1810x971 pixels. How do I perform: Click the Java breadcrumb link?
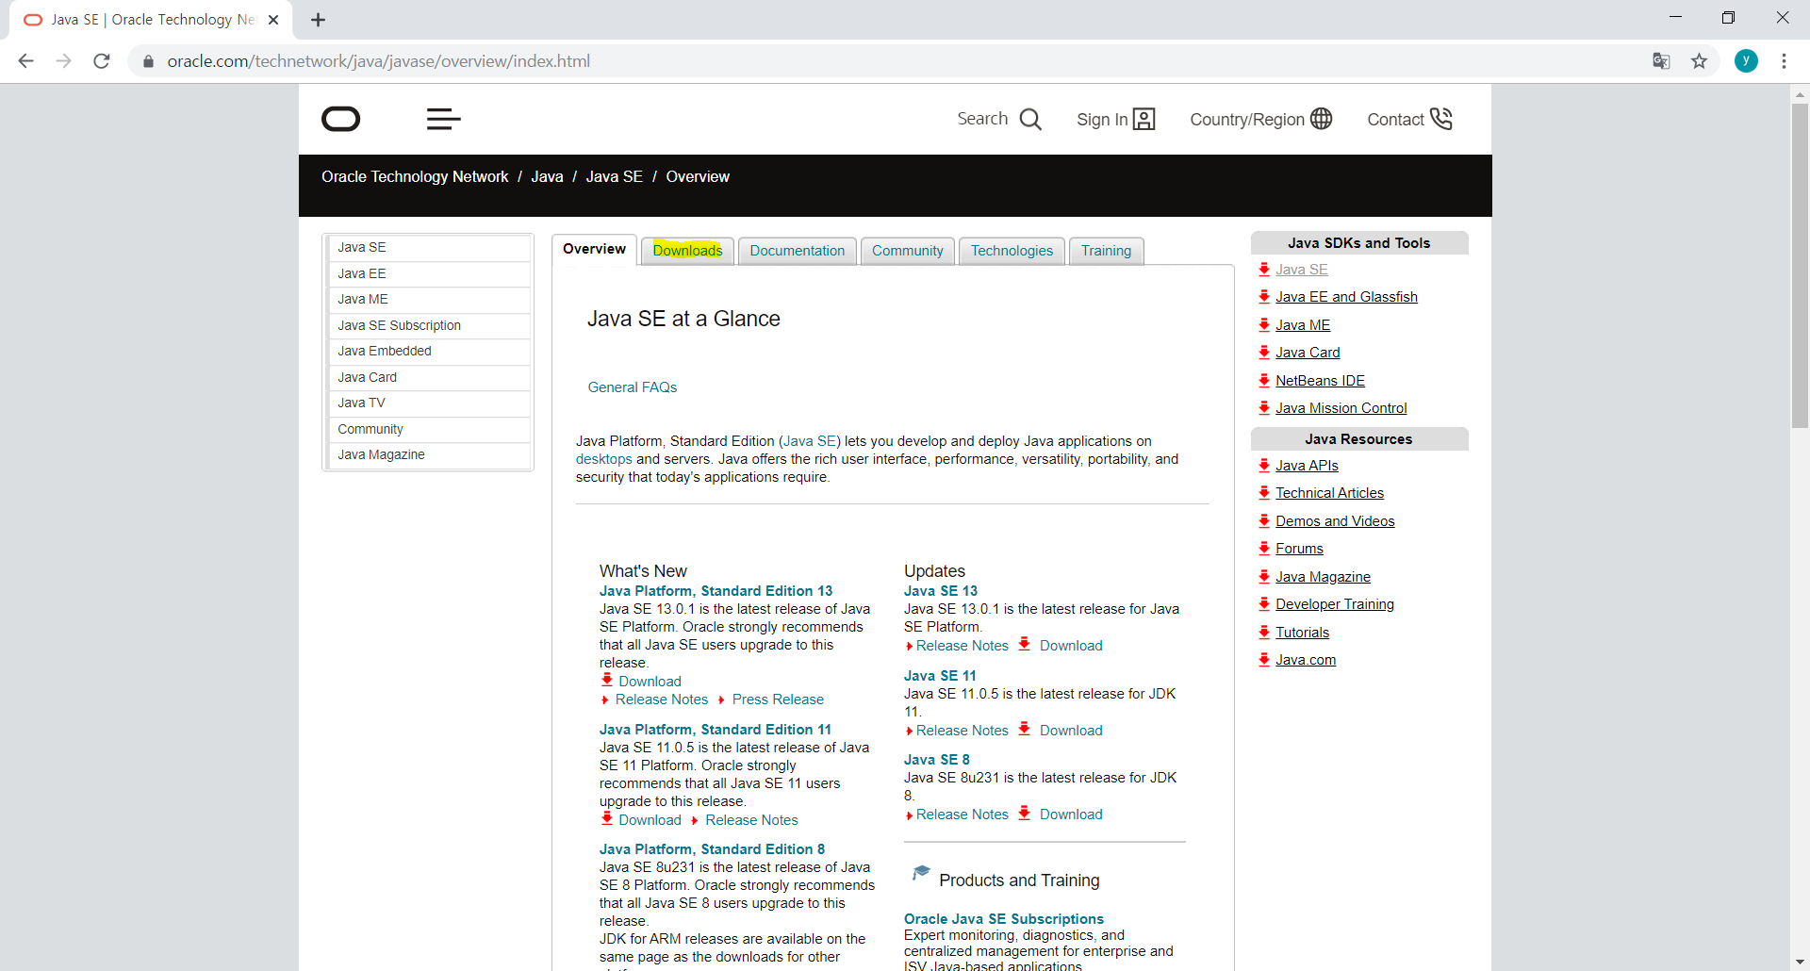coord(547,177)
